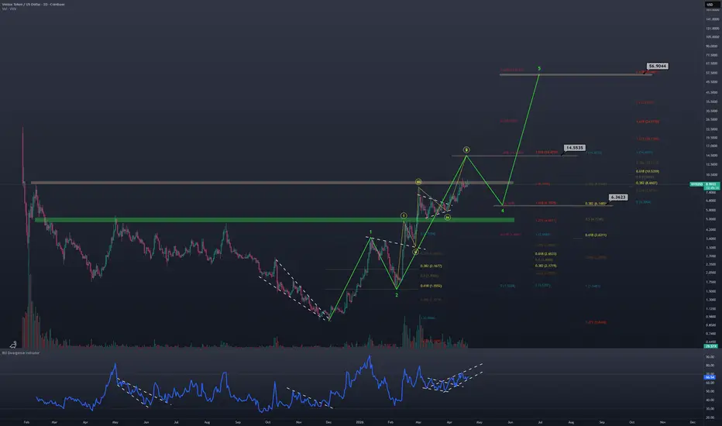Select the green wave 5 label

coord(539,69)
